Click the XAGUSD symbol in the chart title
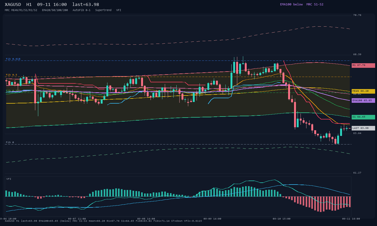 [x=13, y=5]
